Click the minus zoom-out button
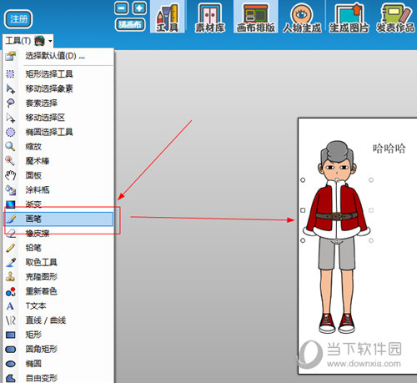 point(122,8)
